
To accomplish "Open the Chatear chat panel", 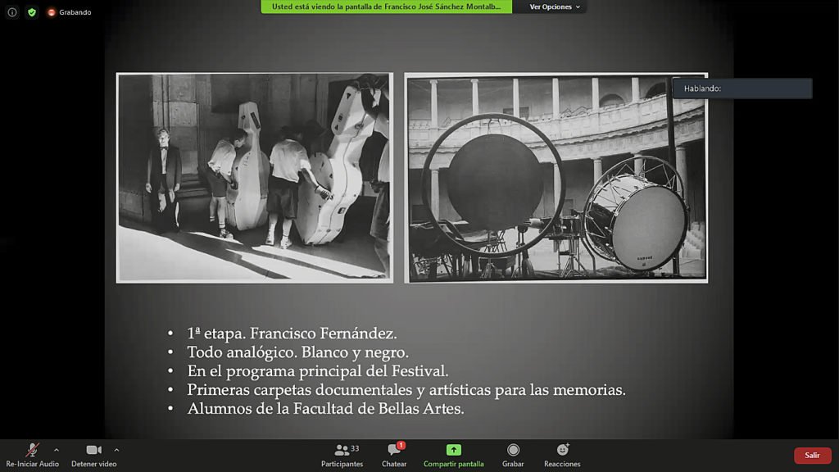I will pos(394,455).
